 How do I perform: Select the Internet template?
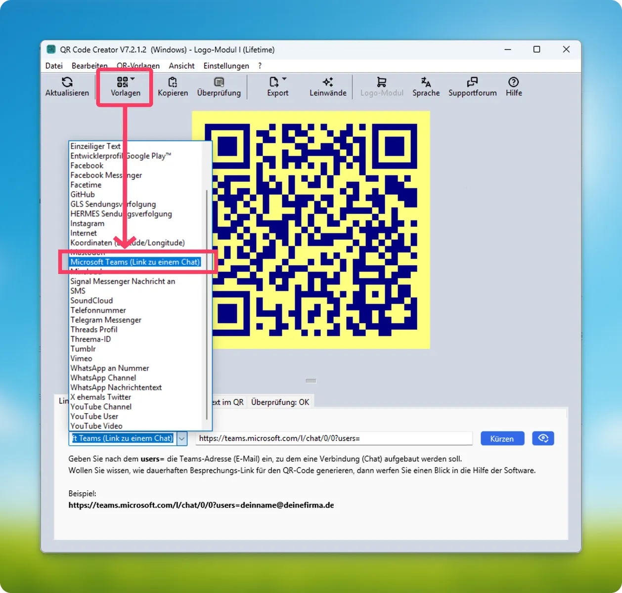tap(83, 233)
